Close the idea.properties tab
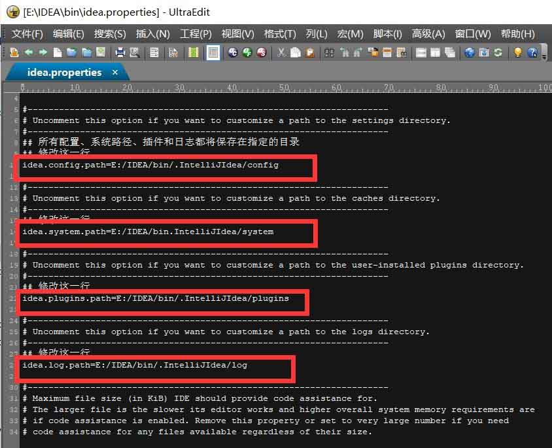The height and width of the screenshot is (448, 552). point(115,73)
